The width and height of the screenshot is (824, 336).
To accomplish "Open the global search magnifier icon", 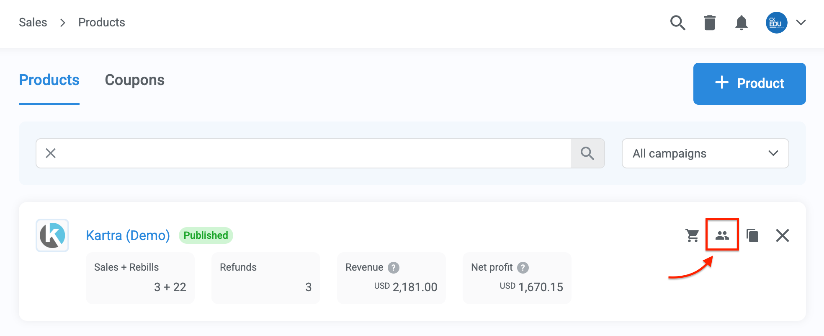I will [677, 23].
